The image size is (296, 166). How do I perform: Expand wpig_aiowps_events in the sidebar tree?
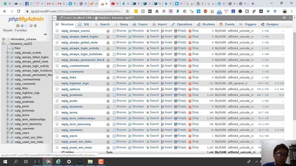tap(8, 53)
